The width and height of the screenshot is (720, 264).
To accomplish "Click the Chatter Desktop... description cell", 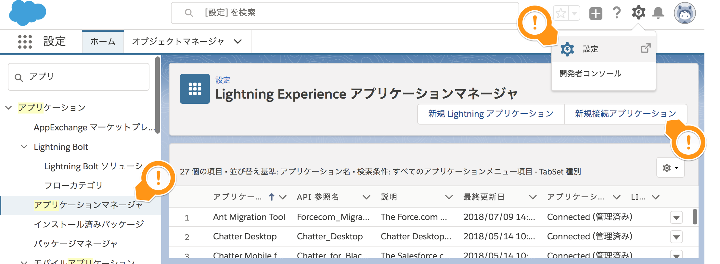I will click(x=416, y=236).
